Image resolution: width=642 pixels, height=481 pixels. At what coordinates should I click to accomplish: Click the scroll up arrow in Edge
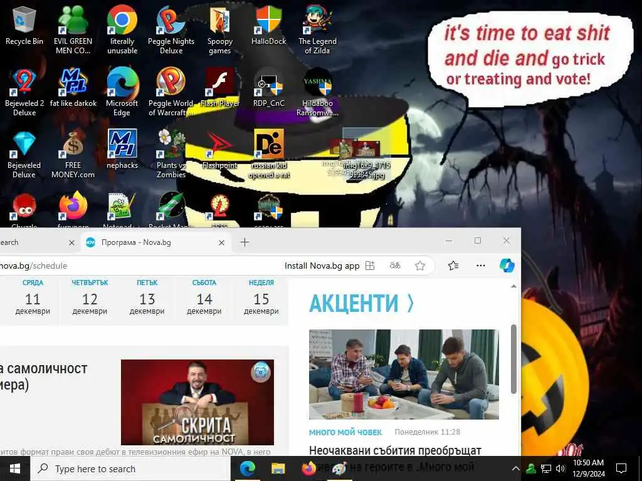click(514, 286)
